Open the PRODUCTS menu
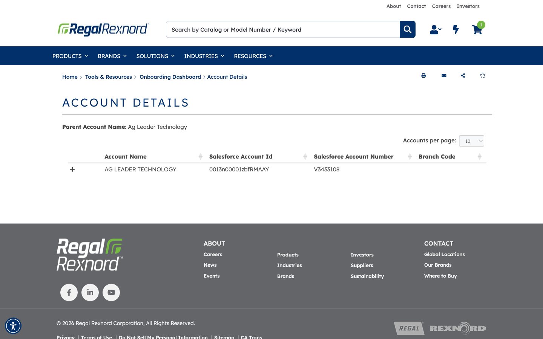 70,56
